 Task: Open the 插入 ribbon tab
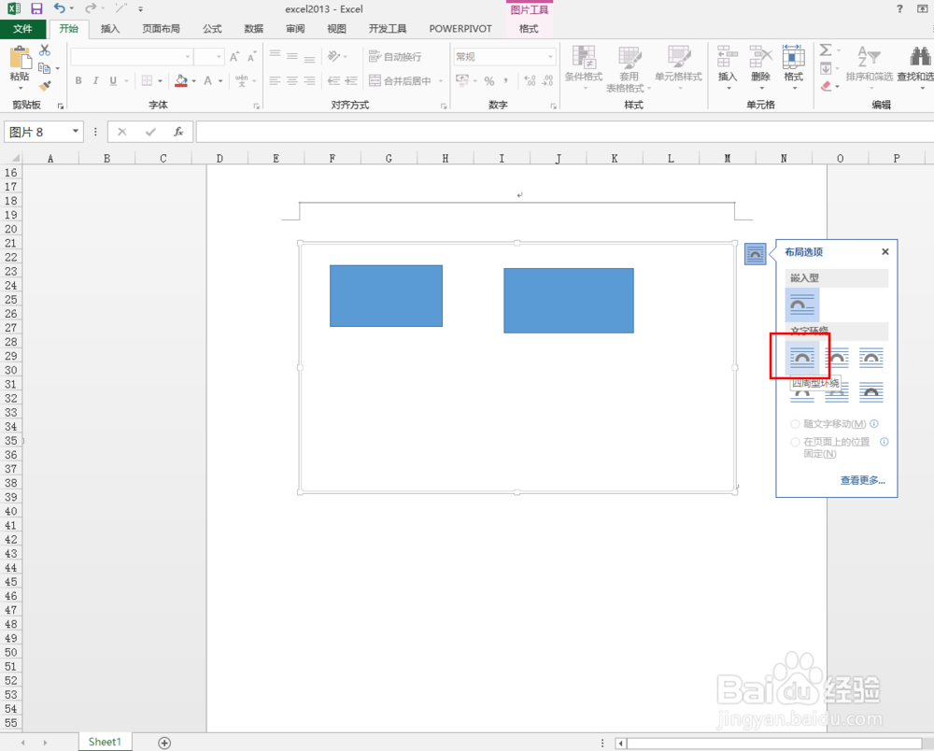point(109,28)
